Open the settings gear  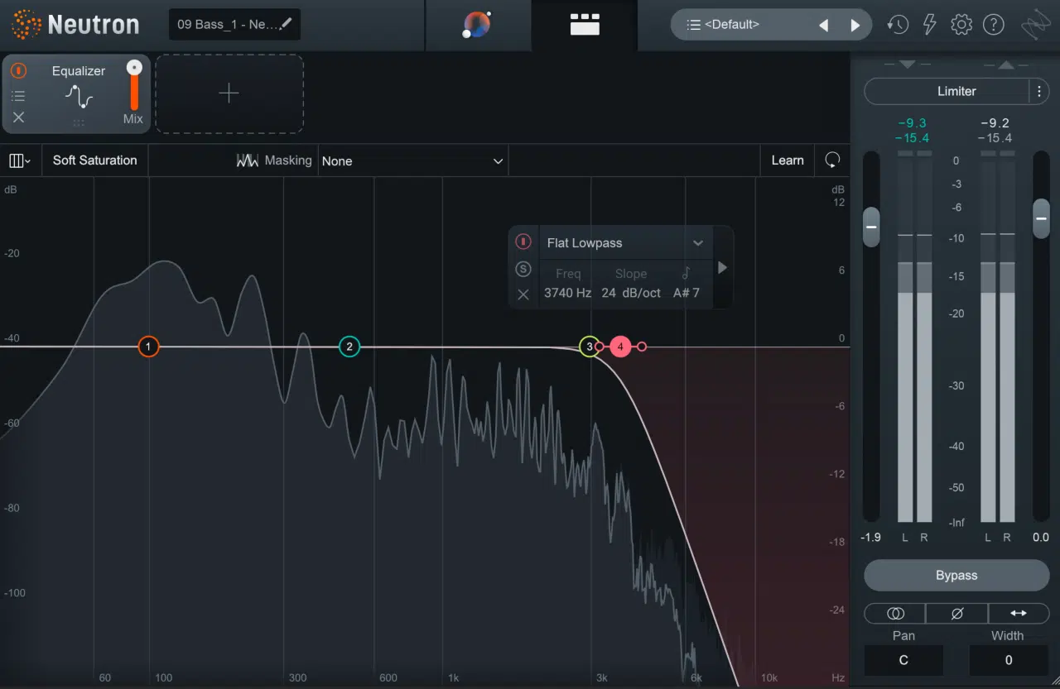click(x=961, y=25)
